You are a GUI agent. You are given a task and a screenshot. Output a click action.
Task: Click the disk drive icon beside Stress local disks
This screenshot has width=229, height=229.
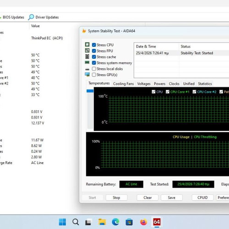click(87, 69)
